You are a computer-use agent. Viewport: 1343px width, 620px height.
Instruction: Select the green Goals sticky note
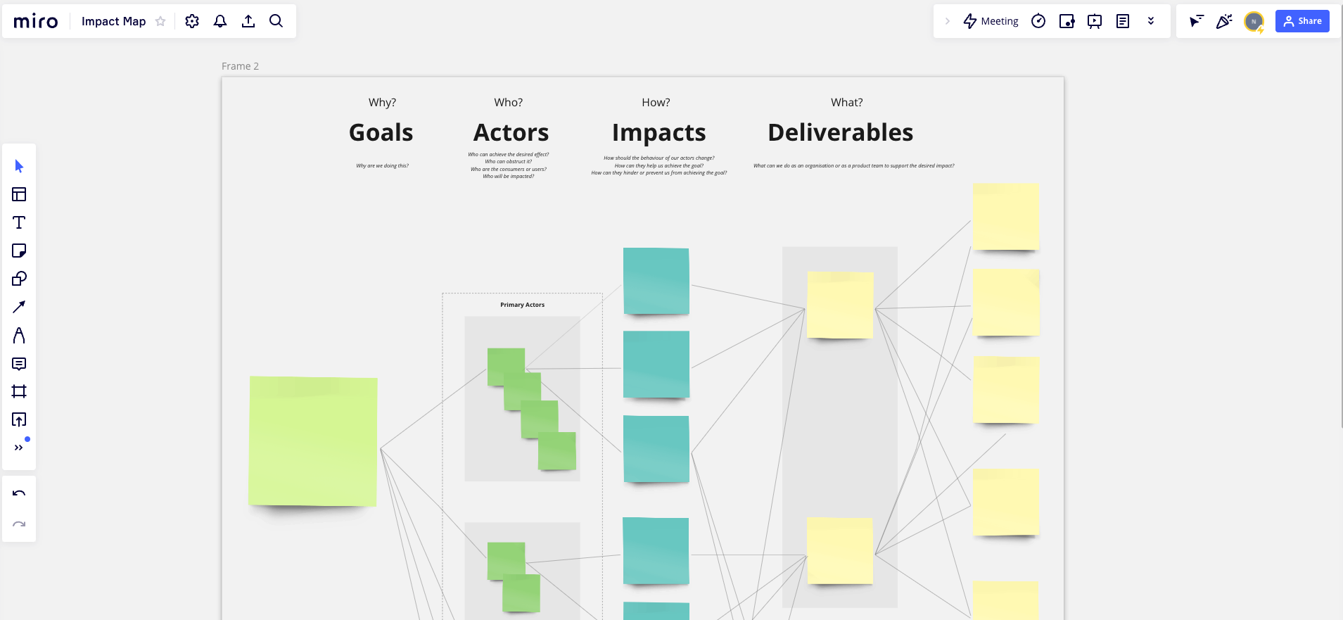point(313,441)
